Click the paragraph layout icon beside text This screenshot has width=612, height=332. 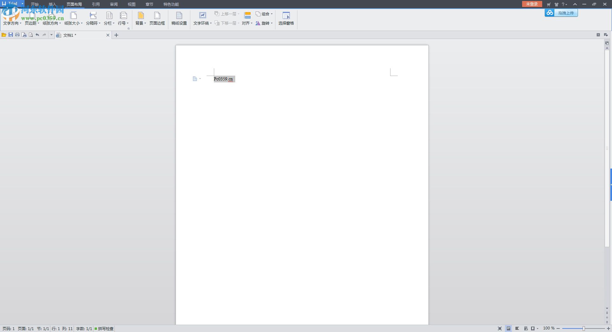195,79
